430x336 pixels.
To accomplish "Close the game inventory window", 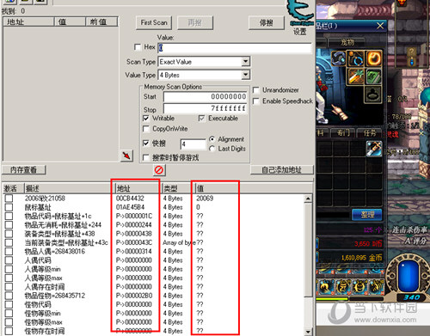I will coord(380,26).
